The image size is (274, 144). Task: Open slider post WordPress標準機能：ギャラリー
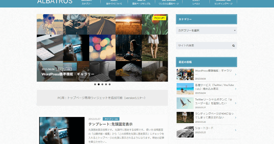coord(68,74)
